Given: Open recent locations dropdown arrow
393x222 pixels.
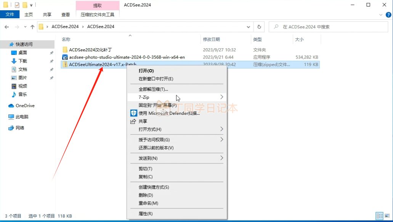Looking at the screenshot, I should pyautogui.click(x=25, y=27).
